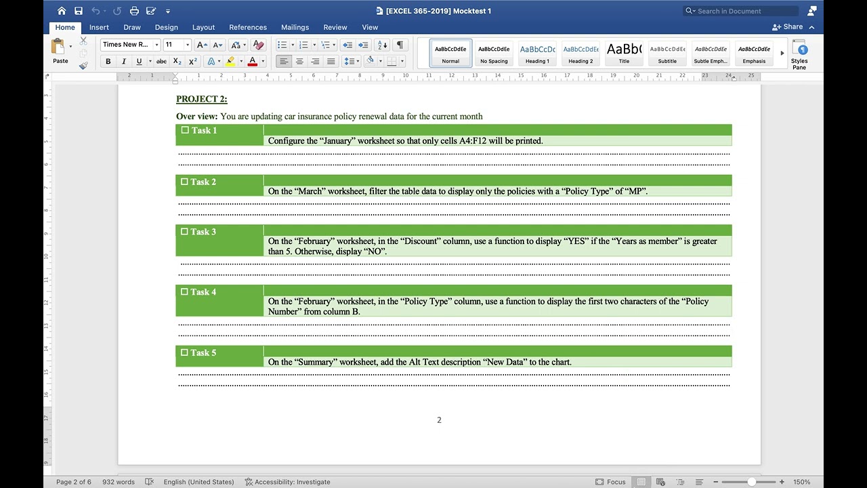This screenshot has width=867, height=488.
Task: Decrease paragraph indent
Action: click(x=347, y=45)
